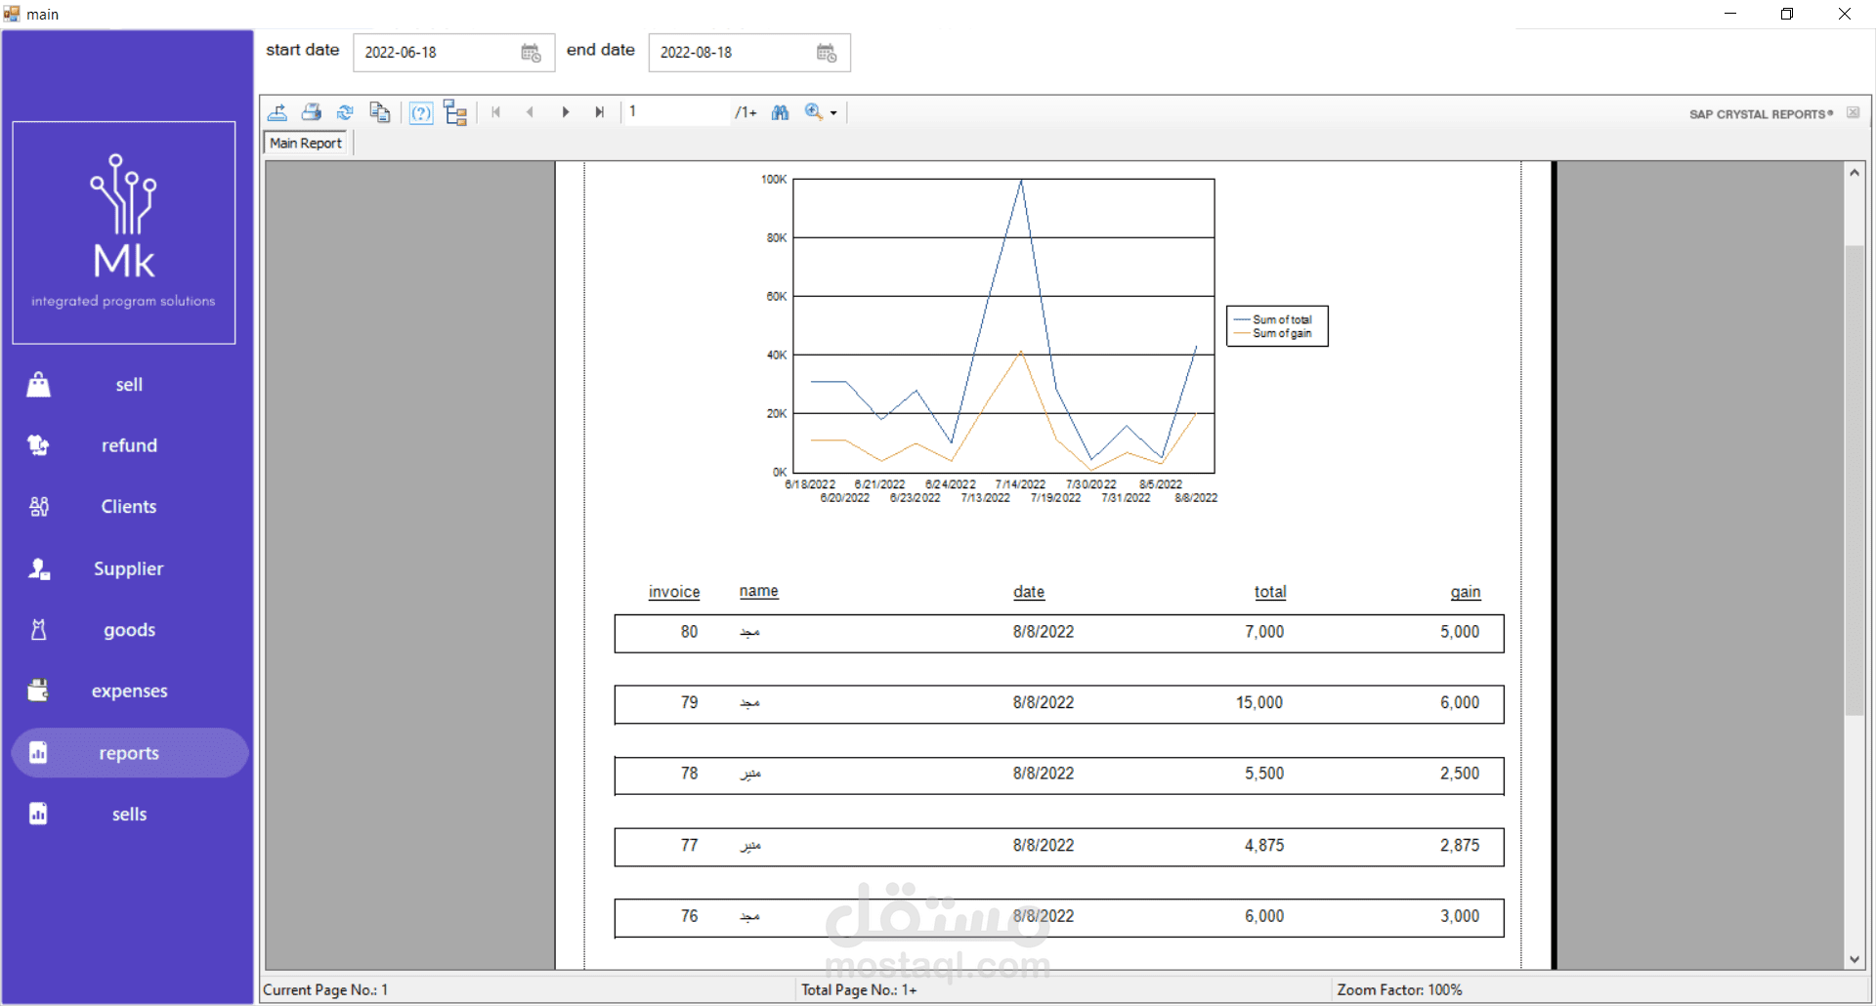Click the "gain" column header

coord(1466,592)
